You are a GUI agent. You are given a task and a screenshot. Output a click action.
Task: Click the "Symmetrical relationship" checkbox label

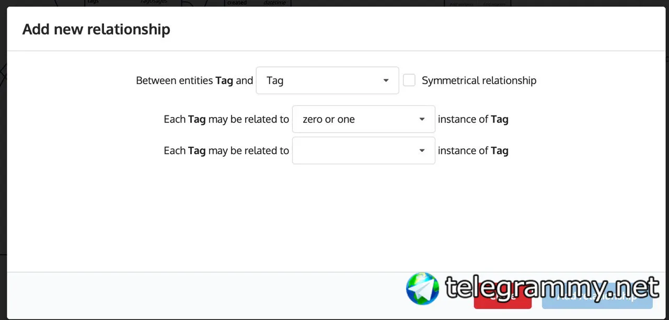tap(479, 80)
